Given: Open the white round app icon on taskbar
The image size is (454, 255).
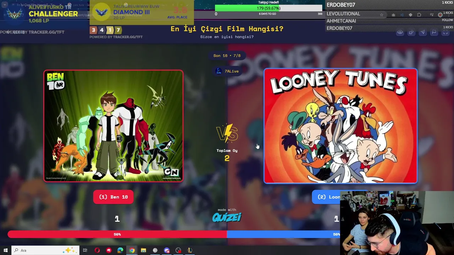Looking at the screenshot, I should [x=155, y=250].
